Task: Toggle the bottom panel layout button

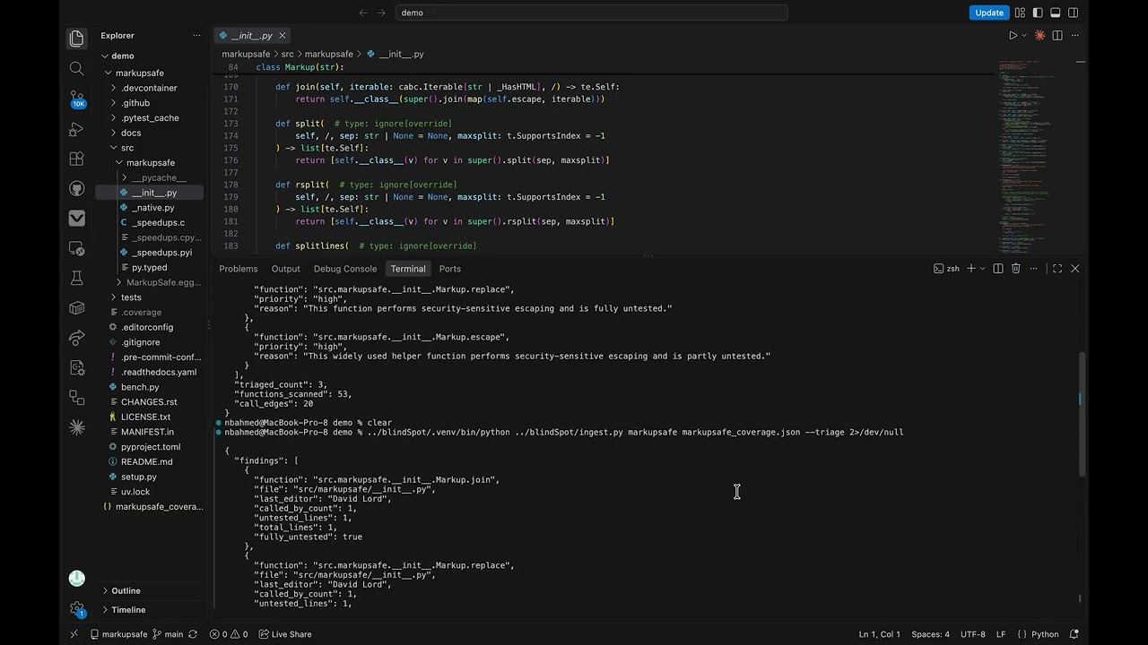Action: click(1056, 13)
